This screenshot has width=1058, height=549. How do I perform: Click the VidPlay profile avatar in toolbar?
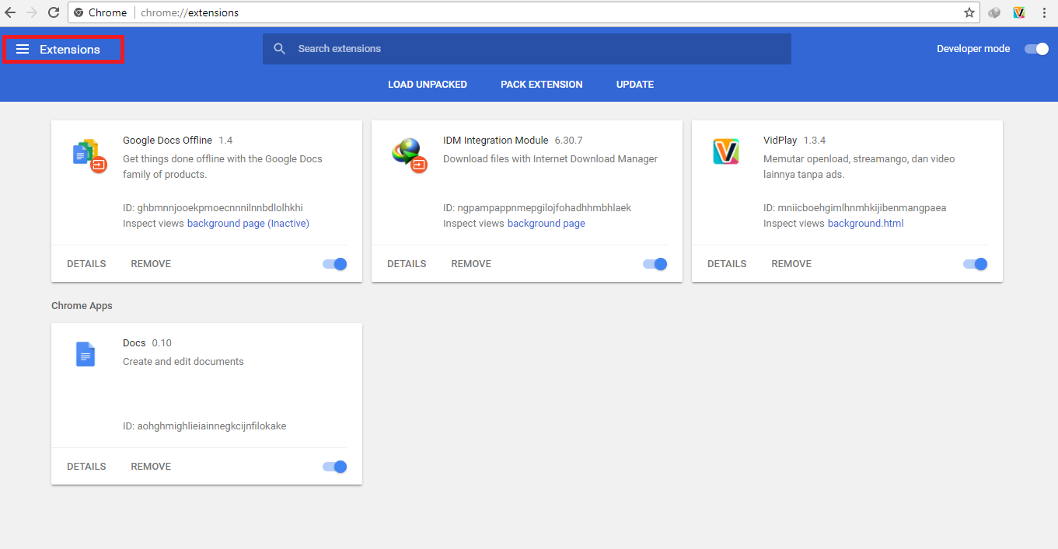pyautogui.click(x=1019, y=12)
